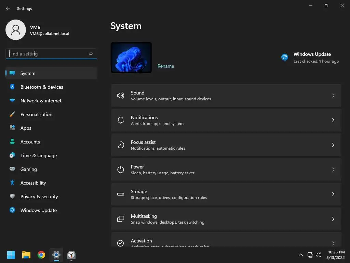Click the Gaming controller icon
The image size is (350, 263).
(12, 169)
